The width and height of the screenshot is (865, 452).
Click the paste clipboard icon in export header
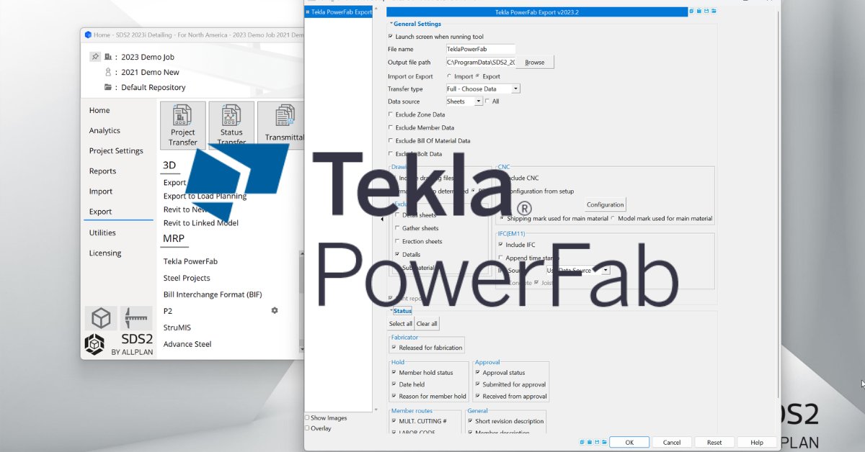click(699, 12)
